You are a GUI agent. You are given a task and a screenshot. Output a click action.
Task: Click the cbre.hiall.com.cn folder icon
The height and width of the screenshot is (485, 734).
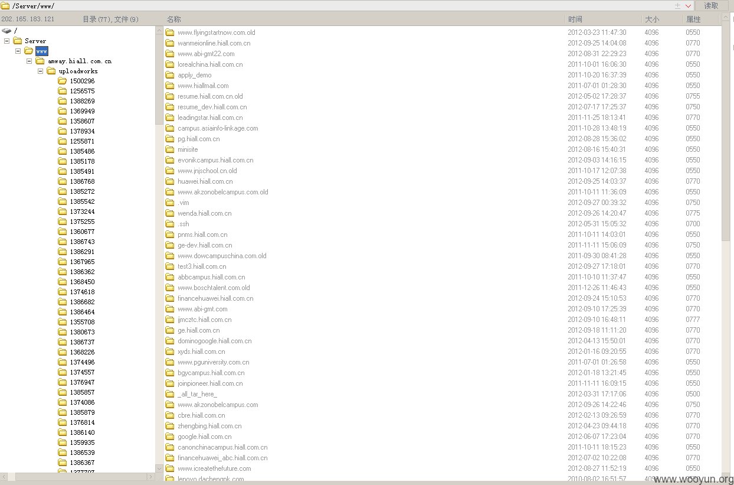[x=170, y=415]
